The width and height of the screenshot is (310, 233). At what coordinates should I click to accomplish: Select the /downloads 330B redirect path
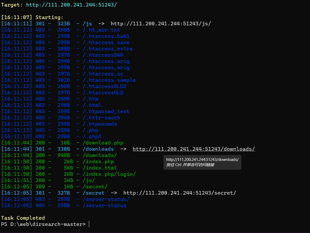coord(98,149)
